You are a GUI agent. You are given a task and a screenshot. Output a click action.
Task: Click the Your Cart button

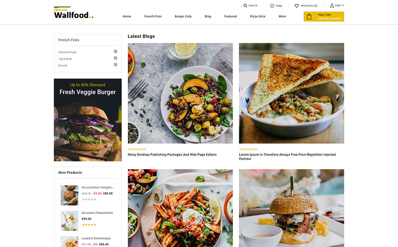pos(324,16)
